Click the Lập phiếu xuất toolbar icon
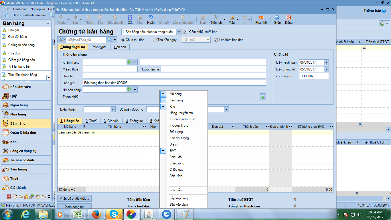This screenshot has width=391, height=220. (183, 17)
